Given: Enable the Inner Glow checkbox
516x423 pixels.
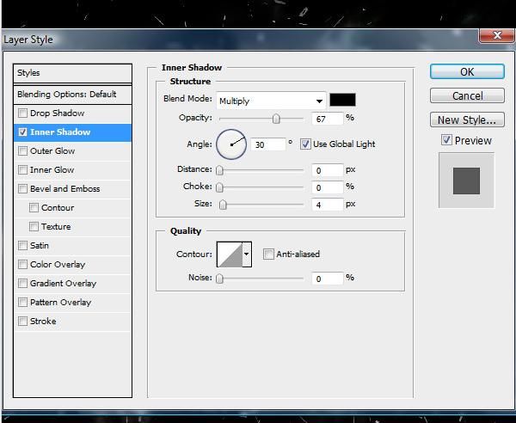Looking at the screenshot, I should pos(22,170).
